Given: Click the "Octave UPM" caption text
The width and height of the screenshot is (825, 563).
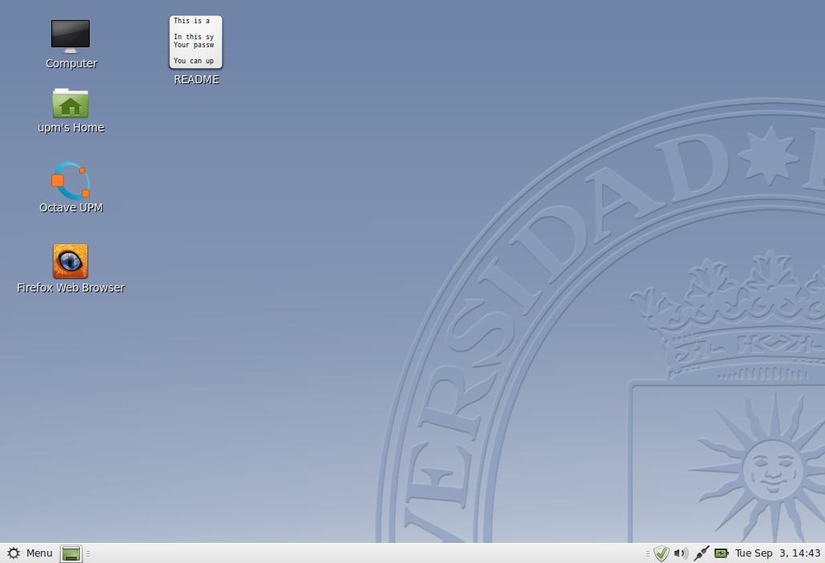Looking at the screenshot, I should 71,208.
